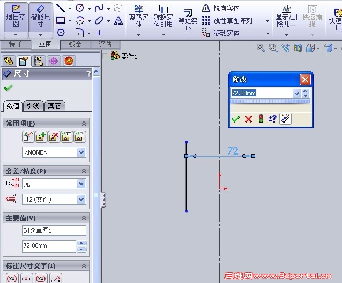The width and height of the screenshot is (342, 283).
Task: Click Section View icon
Action: pyautogui.click(x=298, y=48)
